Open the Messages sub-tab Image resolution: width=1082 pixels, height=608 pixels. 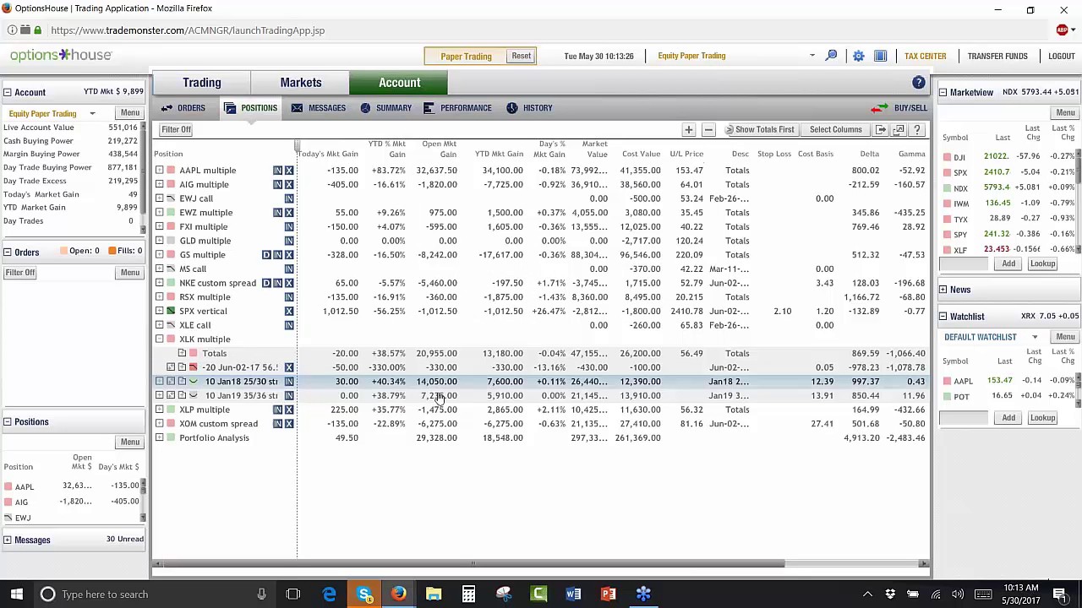tap(319, 108)
